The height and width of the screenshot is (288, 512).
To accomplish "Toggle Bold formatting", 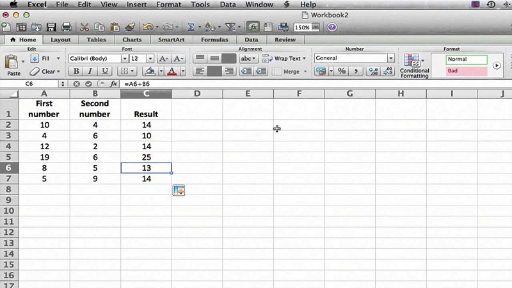I will click(76, 71).
